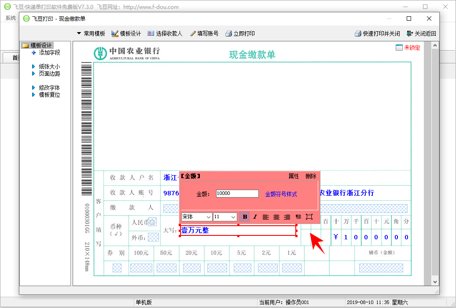Select the 农业银行浙江分行 field text
Viewport: 456px width, 308px height.
[347, 193]
